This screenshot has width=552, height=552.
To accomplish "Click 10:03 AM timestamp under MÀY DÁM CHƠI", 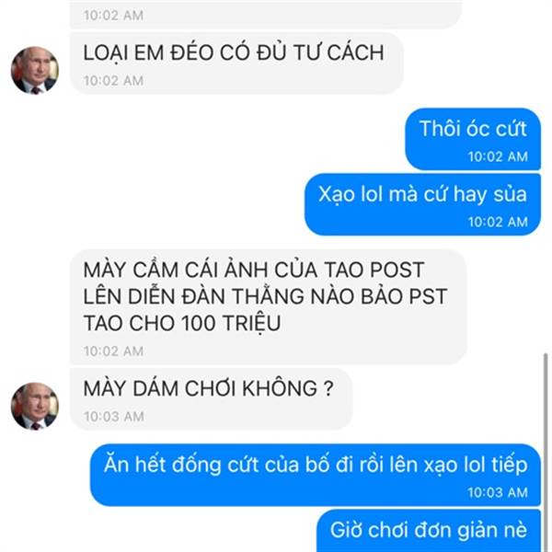I will [x=114, y=417].
